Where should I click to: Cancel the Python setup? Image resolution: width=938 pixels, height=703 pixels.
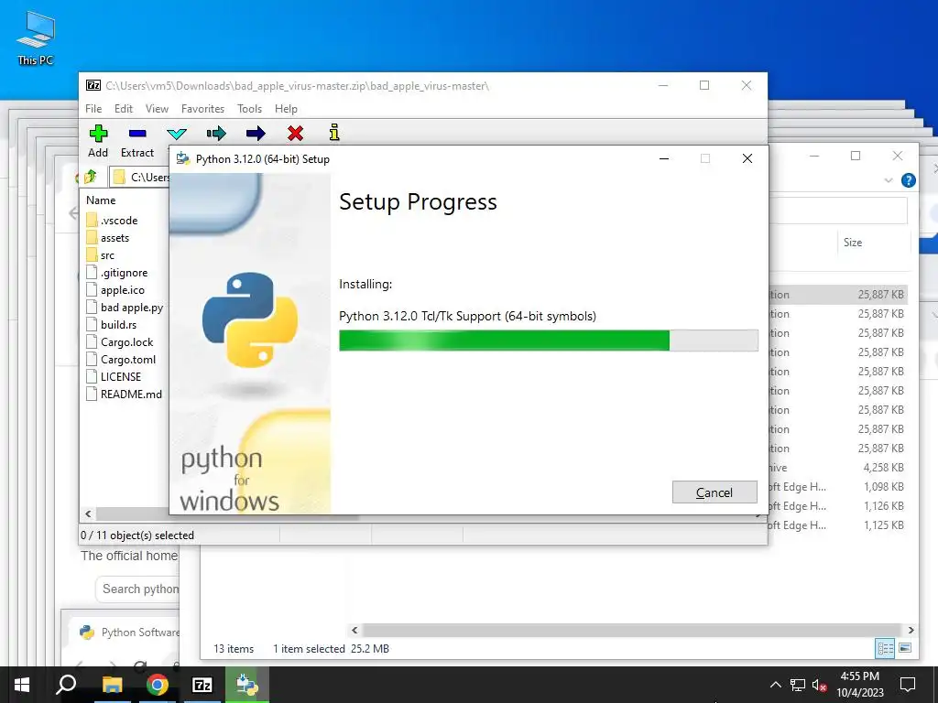[x=714, y=492]
